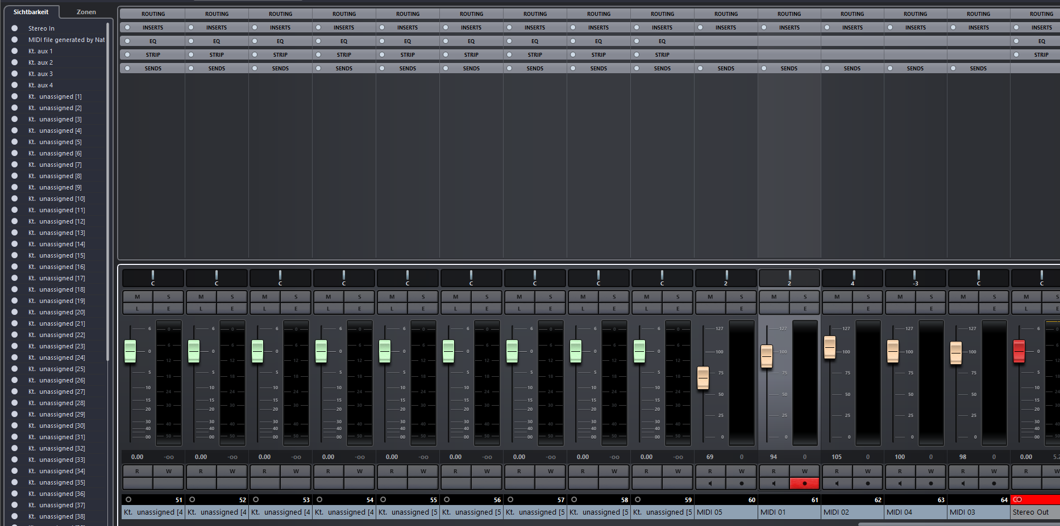Enable write automation on channel 55
This screenshot has width=1060, height=526.
pyautogui.click(x=423, y=471)
